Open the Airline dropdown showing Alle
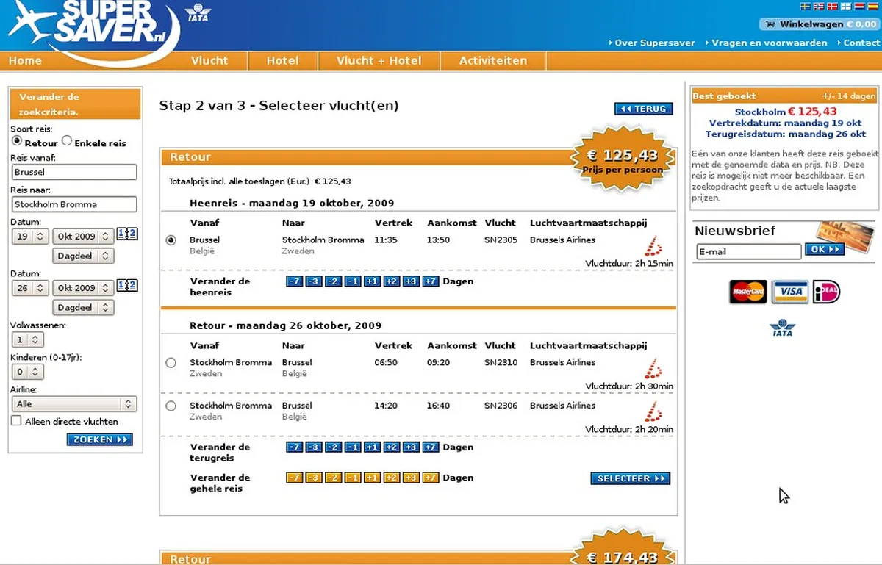The height and width of the screenshot is (565, 882). [x=74, y=404]
